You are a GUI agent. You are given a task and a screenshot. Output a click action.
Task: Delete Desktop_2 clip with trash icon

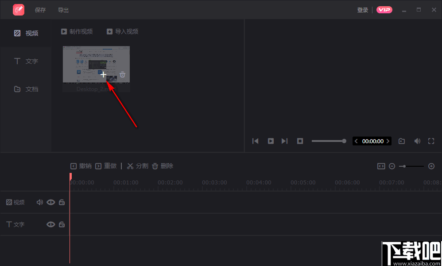[x=122, y=75]
